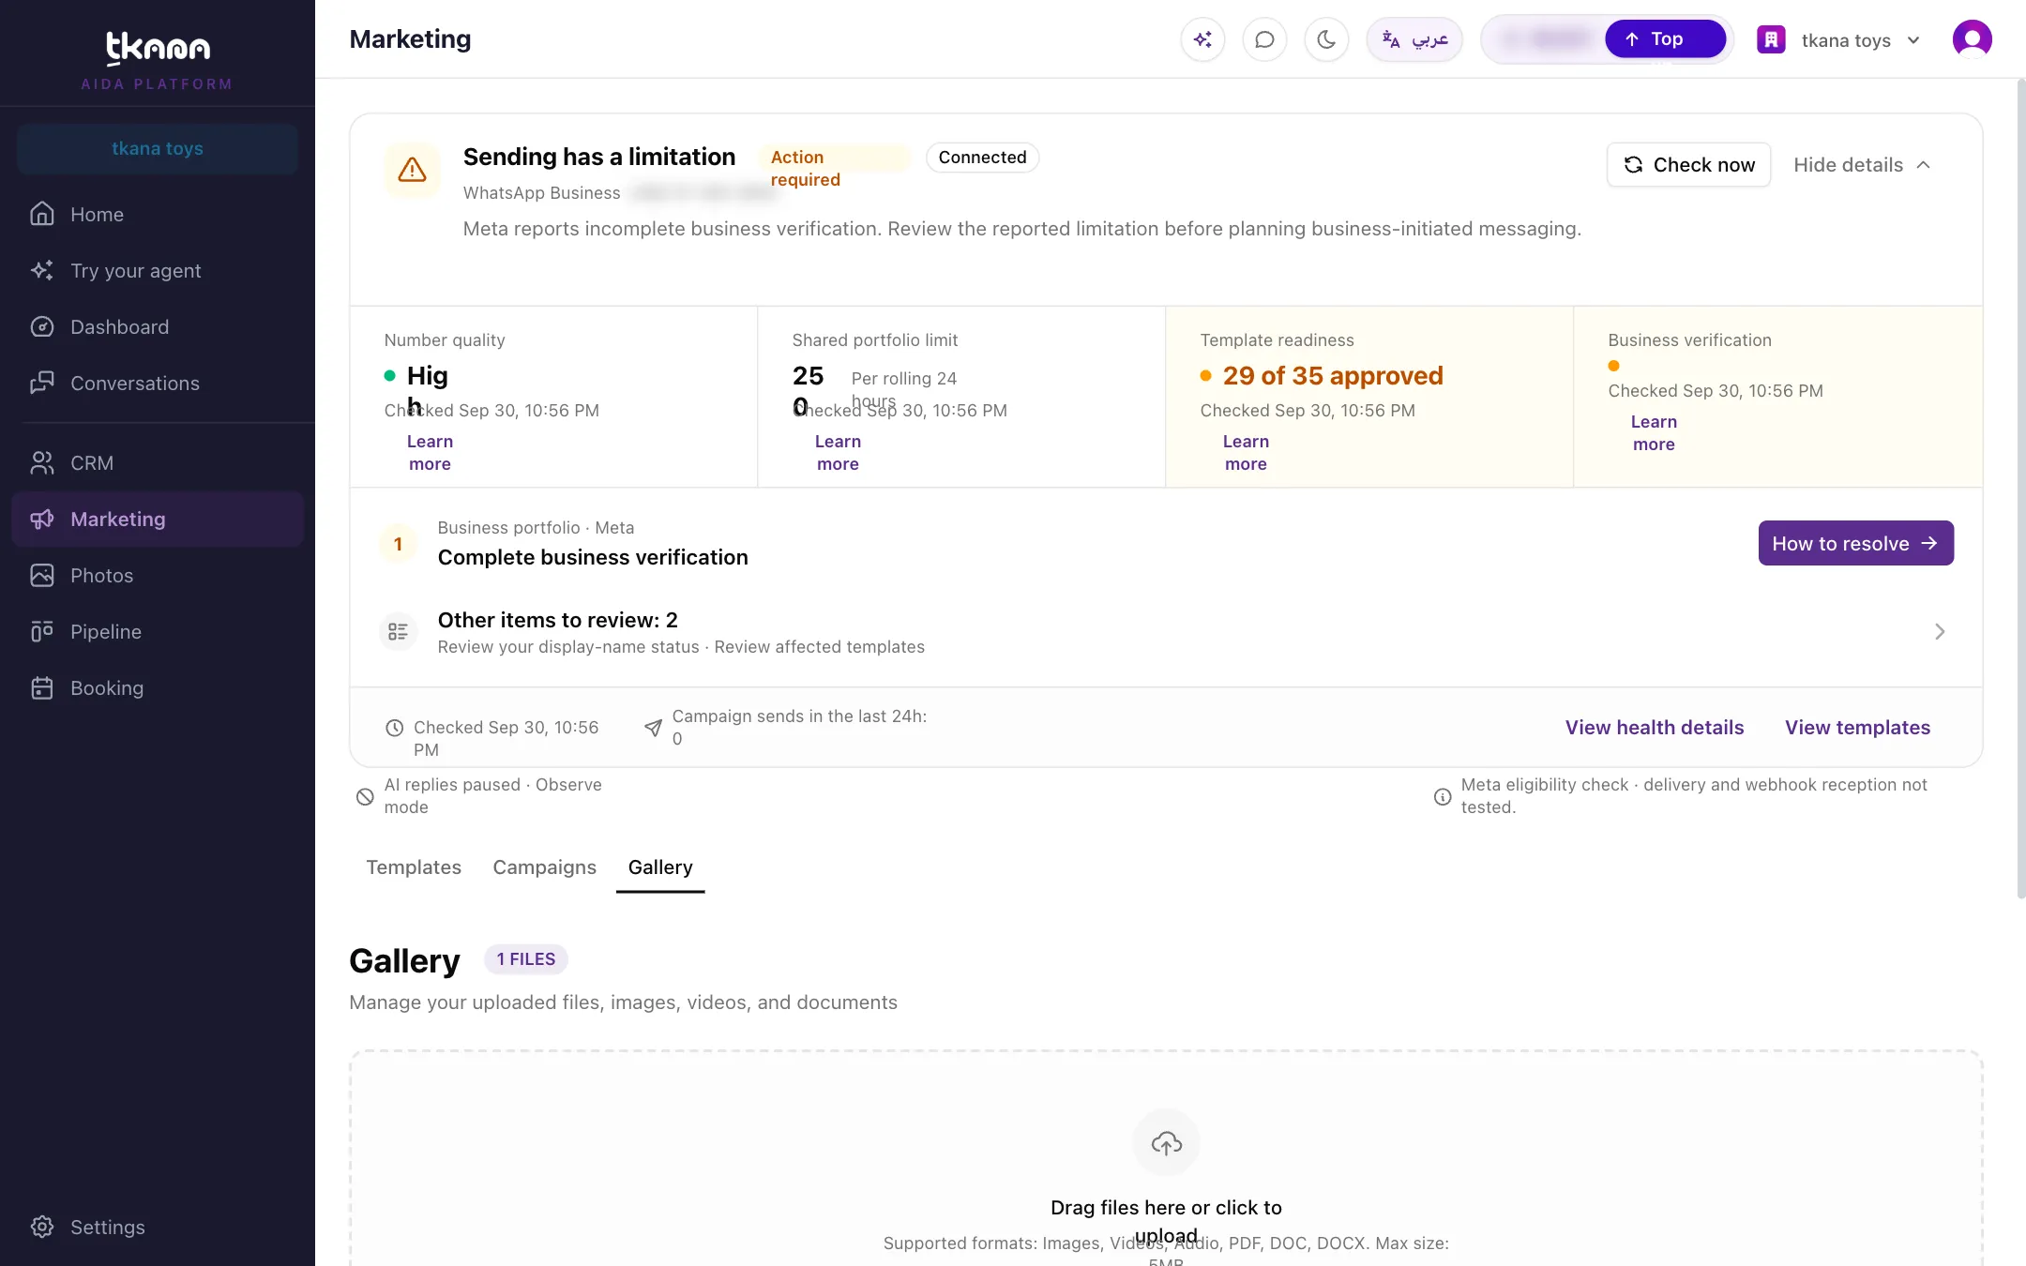Open Booking calendar item

(x=158, y=687)
